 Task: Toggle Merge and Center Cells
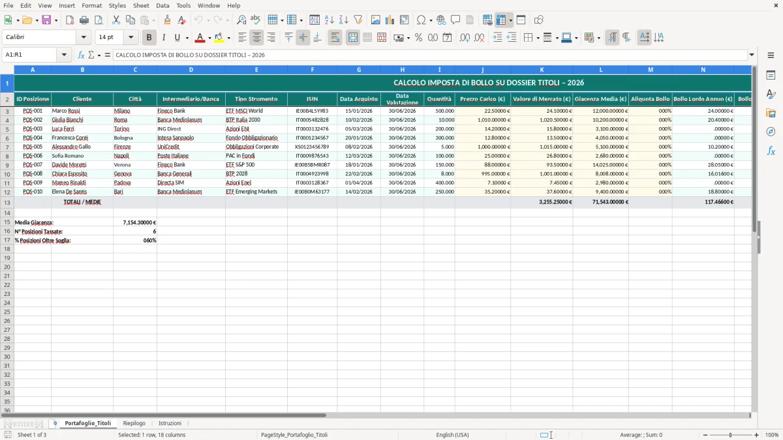coord(353,38)
